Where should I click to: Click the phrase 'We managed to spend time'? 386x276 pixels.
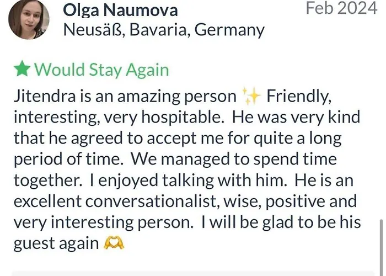tap(234, 160)
